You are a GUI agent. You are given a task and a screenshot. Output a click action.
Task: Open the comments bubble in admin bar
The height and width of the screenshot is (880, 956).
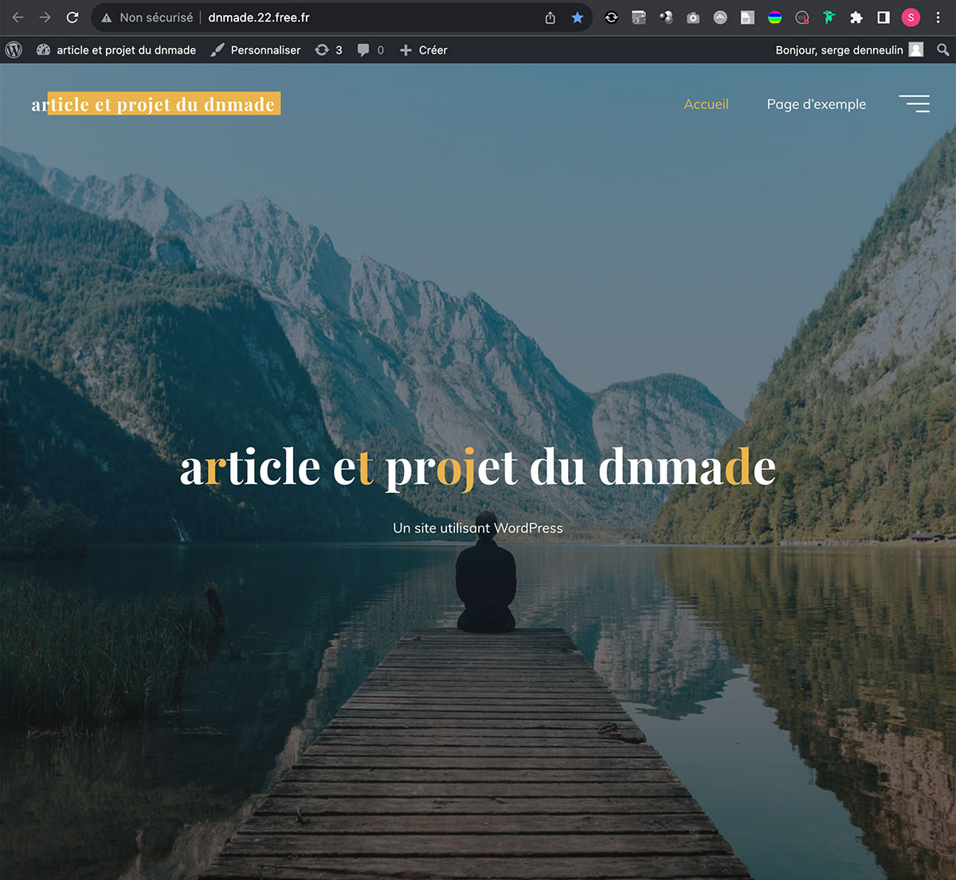click(370, 50)
